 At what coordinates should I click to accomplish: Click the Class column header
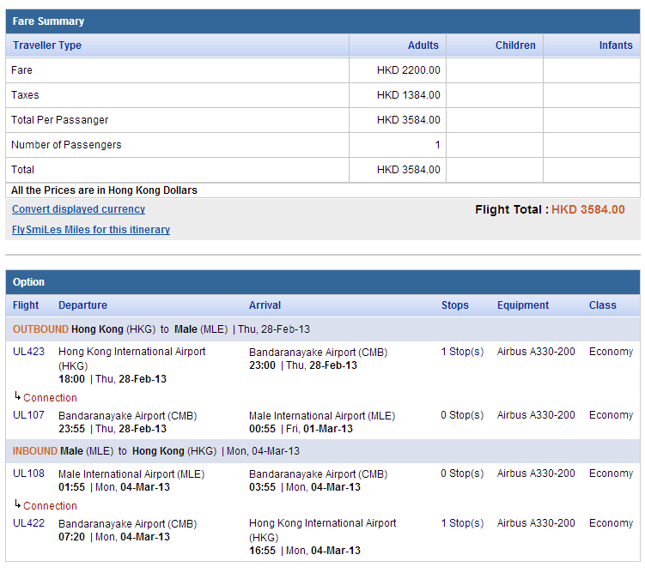tap(602, 305)
